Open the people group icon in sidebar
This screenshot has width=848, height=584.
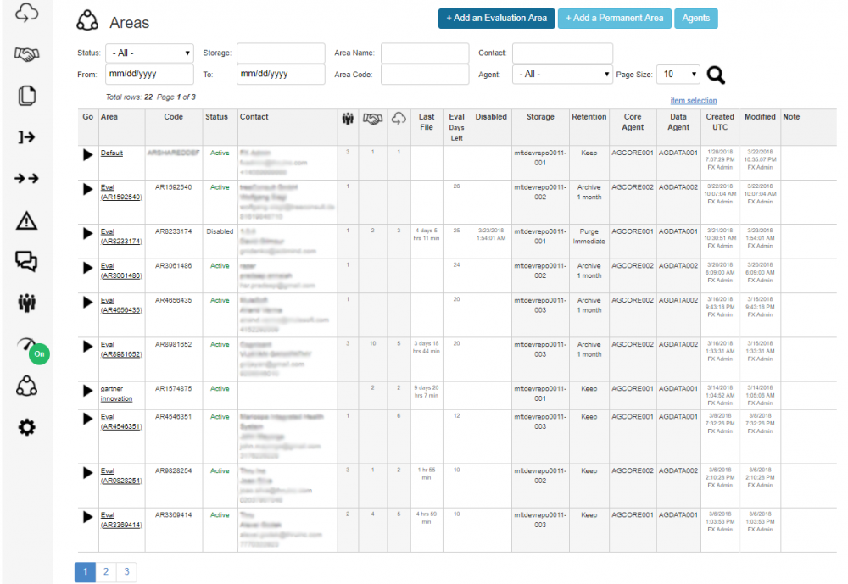pos(27,303)
